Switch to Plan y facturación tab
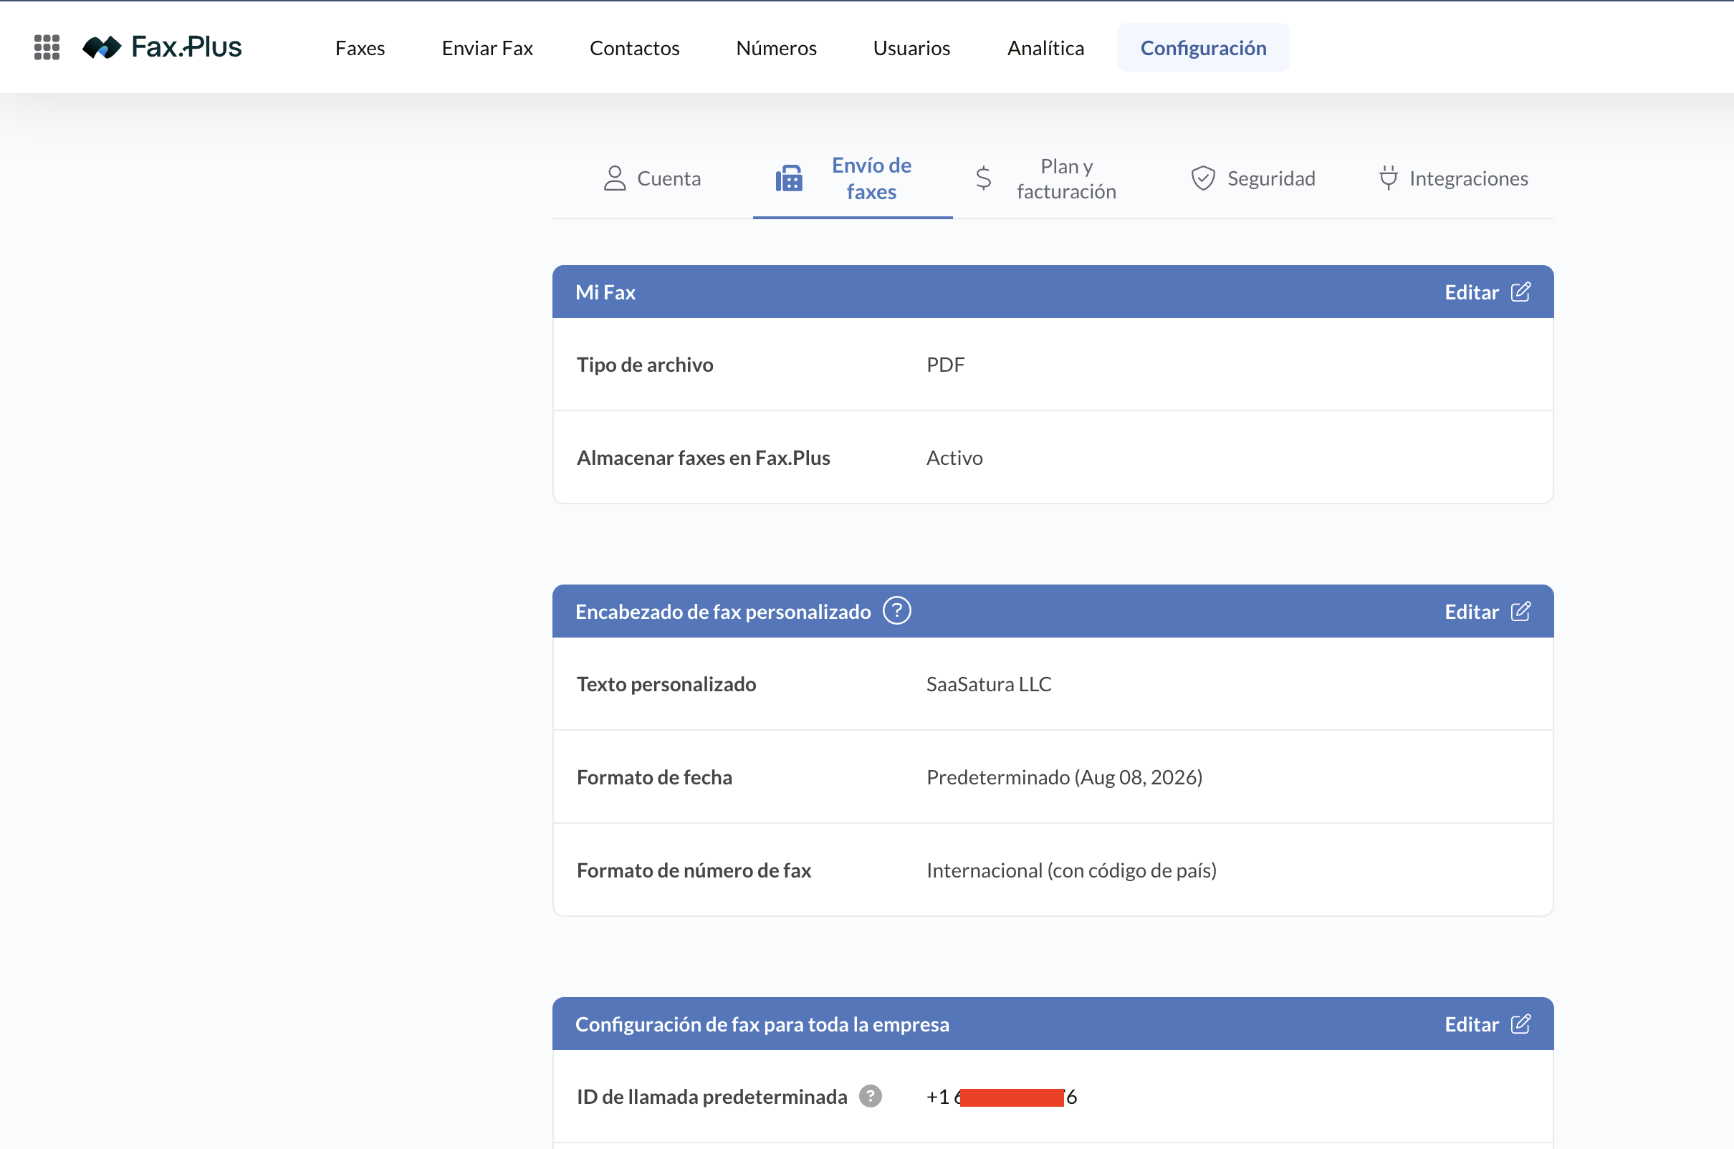1734x1149 pixels. 1053,178
